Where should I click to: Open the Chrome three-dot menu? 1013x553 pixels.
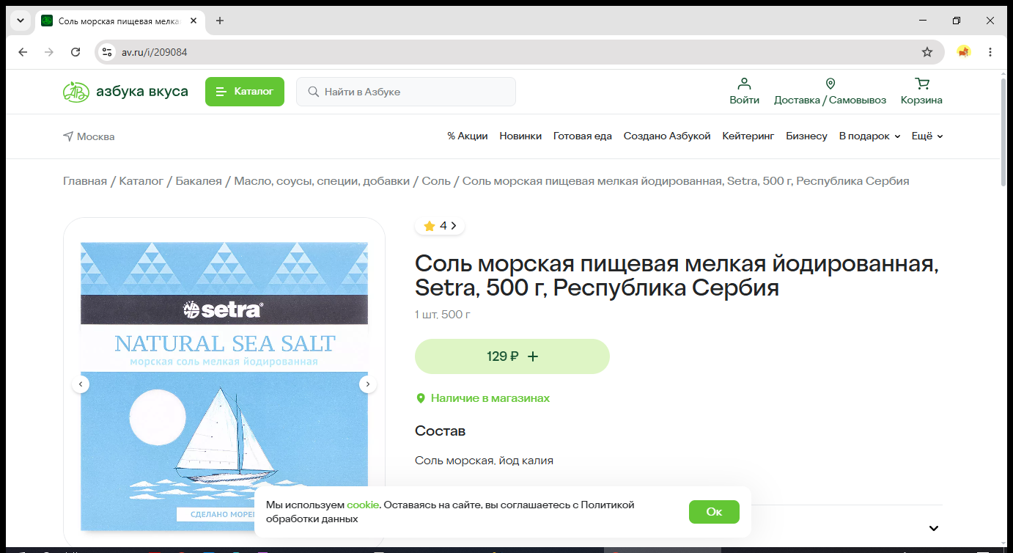click(990, 52)
